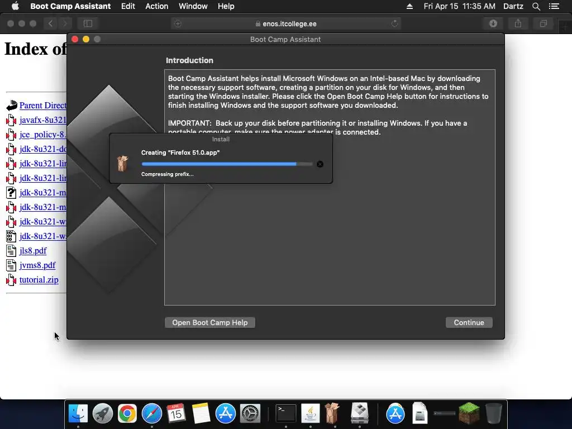Click Safari address bar enos.itcollege.ee
The image size is (572, 429).
pos(286,23)
